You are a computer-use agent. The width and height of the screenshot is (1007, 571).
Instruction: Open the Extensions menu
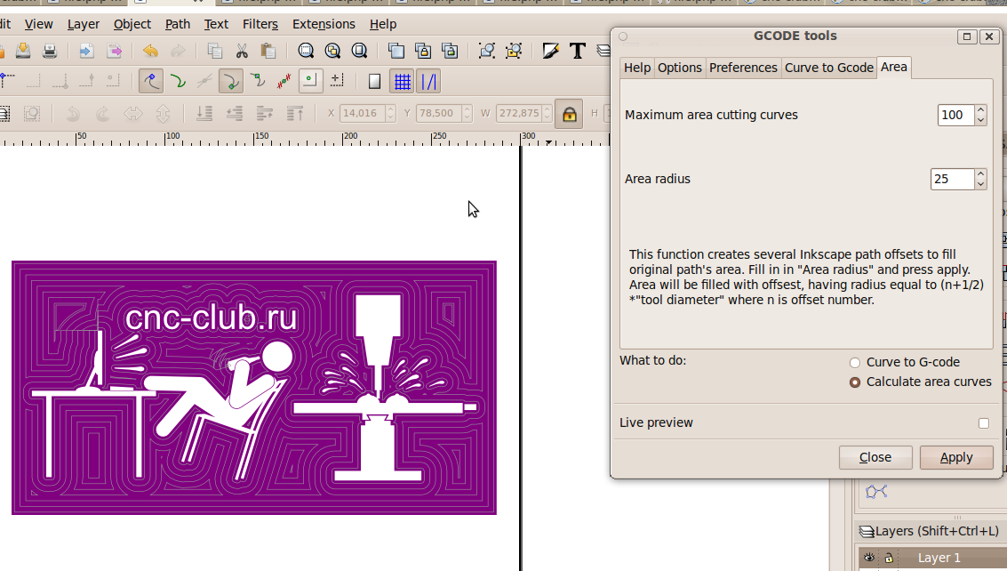(x=324, y=24)
